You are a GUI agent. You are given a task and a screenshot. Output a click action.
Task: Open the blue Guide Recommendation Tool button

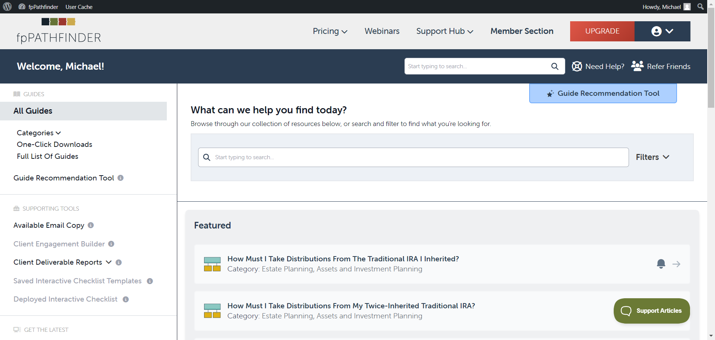tap(603, 93)
